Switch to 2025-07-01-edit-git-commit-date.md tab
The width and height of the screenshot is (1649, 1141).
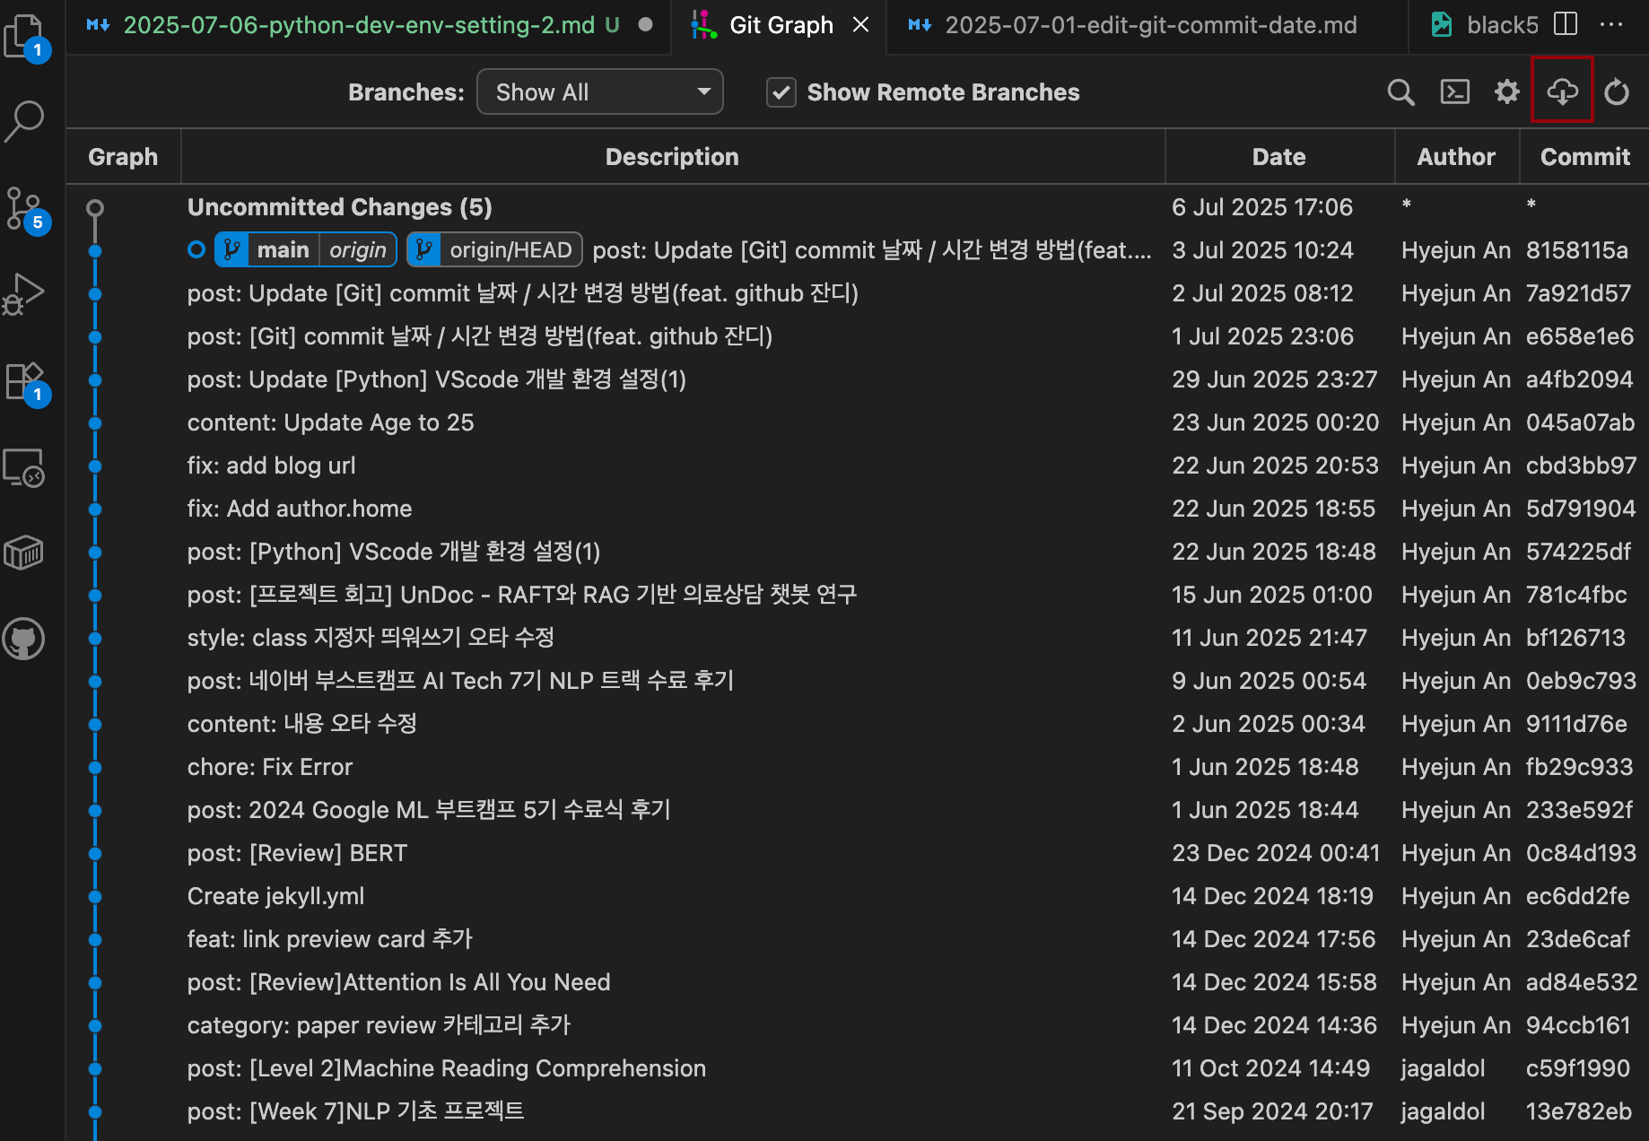click(1148, 25)
